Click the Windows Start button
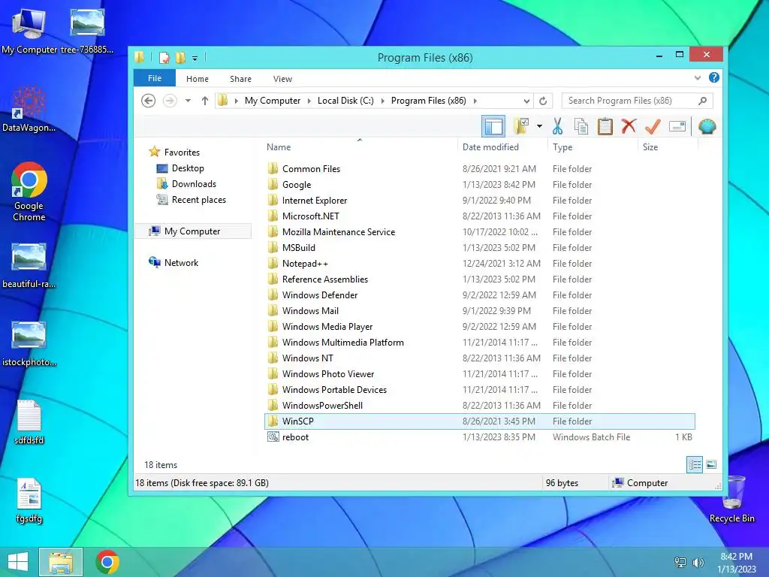Image resolution: width=769 pixels, height=577 pixels. (18, 562)
